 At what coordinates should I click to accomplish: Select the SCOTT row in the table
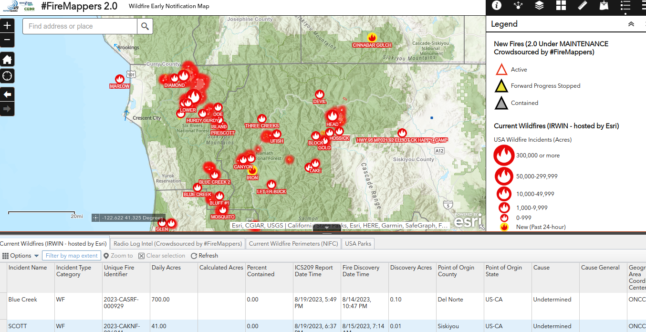click(323, 326)
